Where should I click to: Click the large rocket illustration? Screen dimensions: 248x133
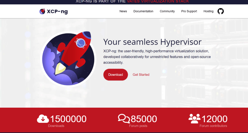click(x=68, y=58)
